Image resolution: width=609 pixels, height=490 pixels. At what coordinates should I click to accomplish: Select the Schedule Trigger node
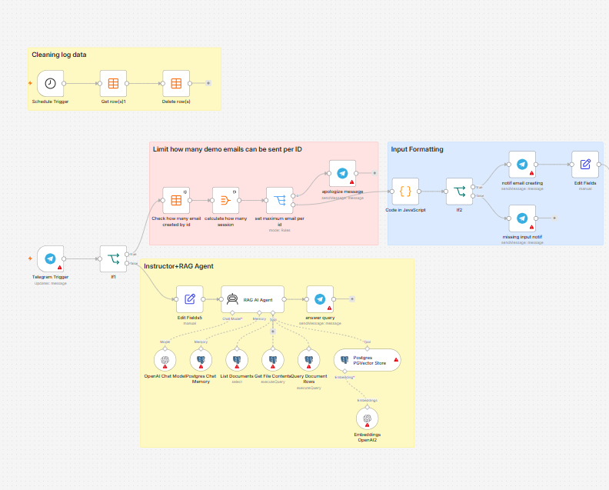click(51, 83)
